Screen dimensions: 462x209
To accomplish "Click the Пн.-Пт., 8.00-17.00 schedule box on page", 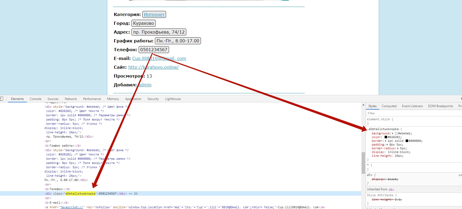I will [178, 41].
